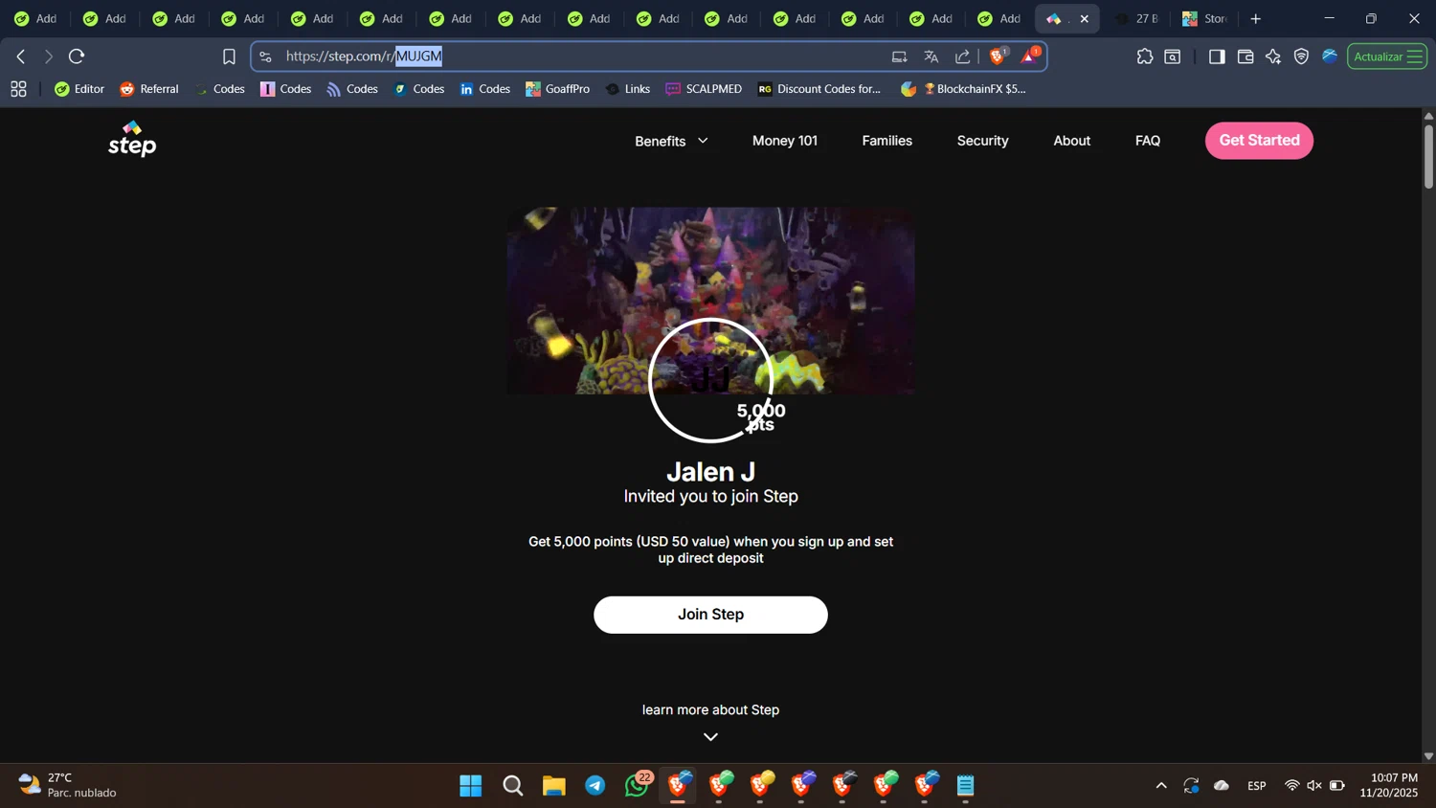Open the tab search icon in toolbar
Image resolution: width=1436 pixels, height=808 pixels.
(1173, 56)
